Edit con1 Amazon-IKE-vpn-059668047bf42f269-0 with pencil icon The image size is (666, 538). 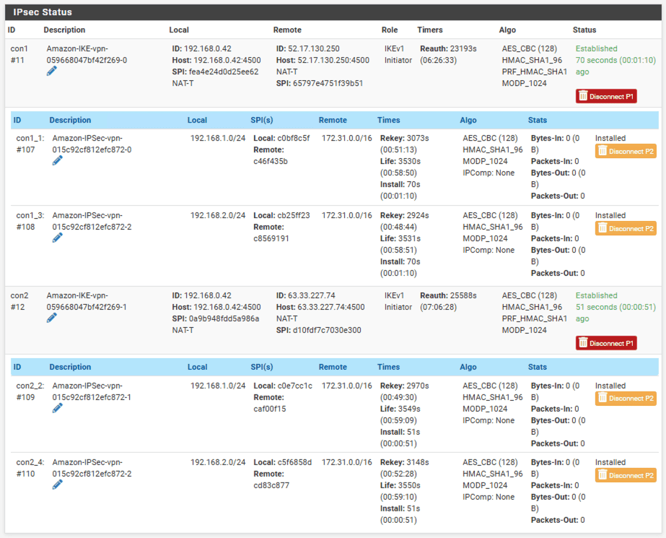[x=51, y=71]
